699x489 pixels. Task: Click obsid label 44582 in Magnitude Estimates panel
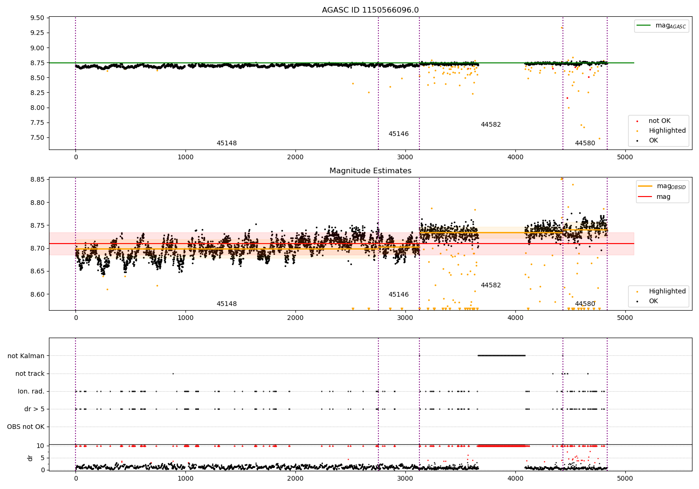tap(491, 285)
